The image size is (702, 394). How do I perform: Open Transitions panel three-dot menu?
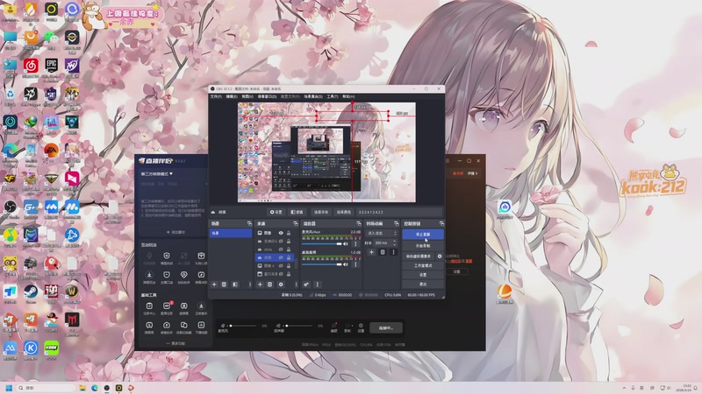tap(393, 252)
